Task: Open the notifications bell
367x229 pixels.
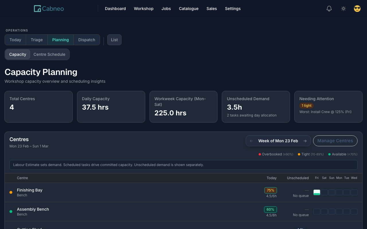Action: click(329, 9)
